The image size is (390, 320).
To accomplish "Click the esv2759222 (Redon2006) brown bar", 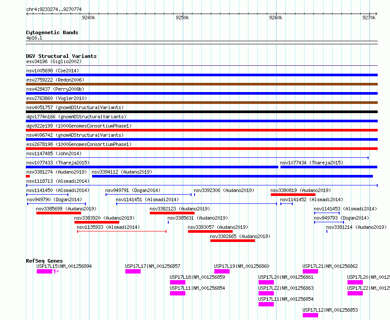I will click(x=202, y=84).
